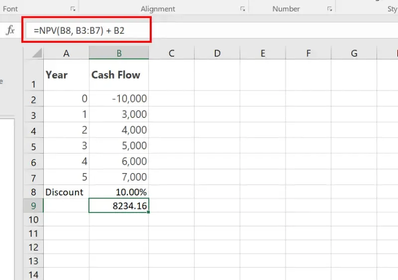The width and height of the screenshot is (398, 280).
Task: Open the Alignment group dialog launcher
Action: pyautogui.click(x=243, y=9)
